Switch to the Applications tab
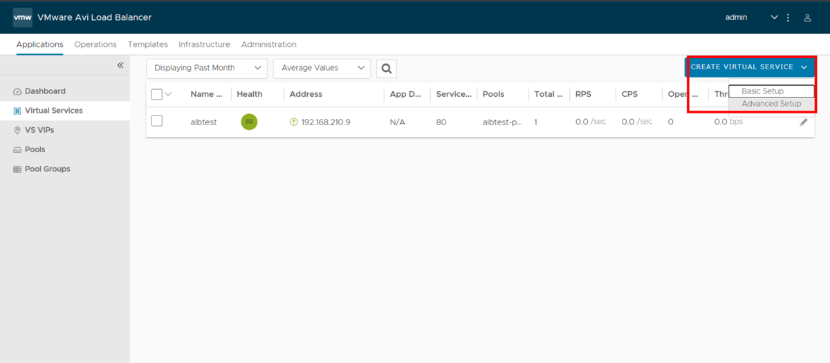 [40, 44]
